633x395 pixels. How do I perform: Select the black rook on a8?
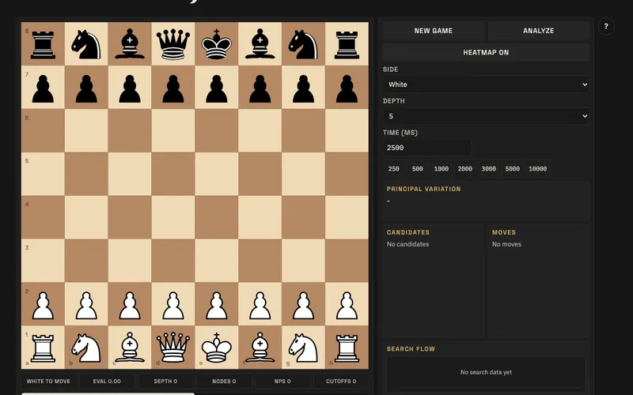[x=43, y=44]
